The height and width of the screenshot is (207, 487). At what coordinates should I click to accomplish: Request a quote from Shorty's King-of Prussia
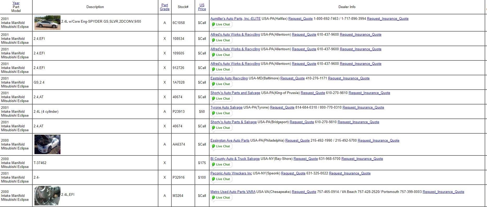[313, 93]
